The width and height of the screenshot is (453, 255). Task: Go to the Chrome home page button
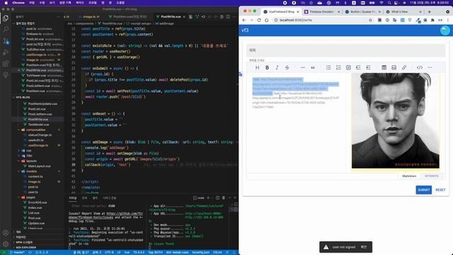266,21
